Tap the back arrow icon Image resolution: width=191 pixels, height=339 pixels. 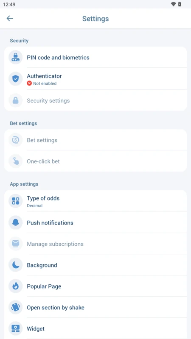[10, 19]
